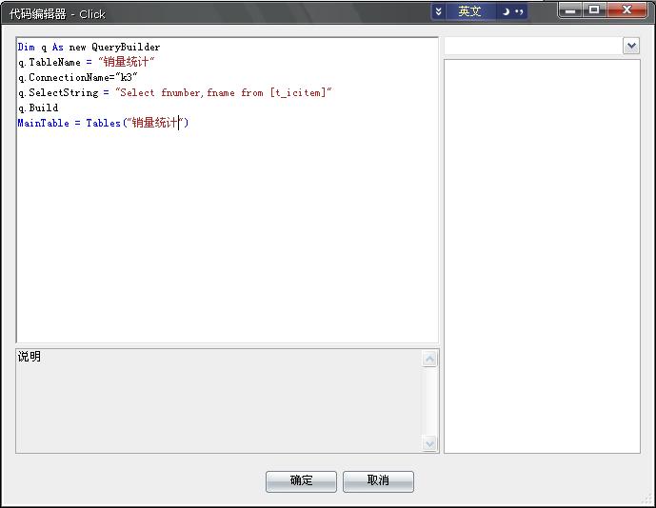Toggle the IME moon icon
Image resolution: width=656 pixels, height=508 pixels.
506,11
